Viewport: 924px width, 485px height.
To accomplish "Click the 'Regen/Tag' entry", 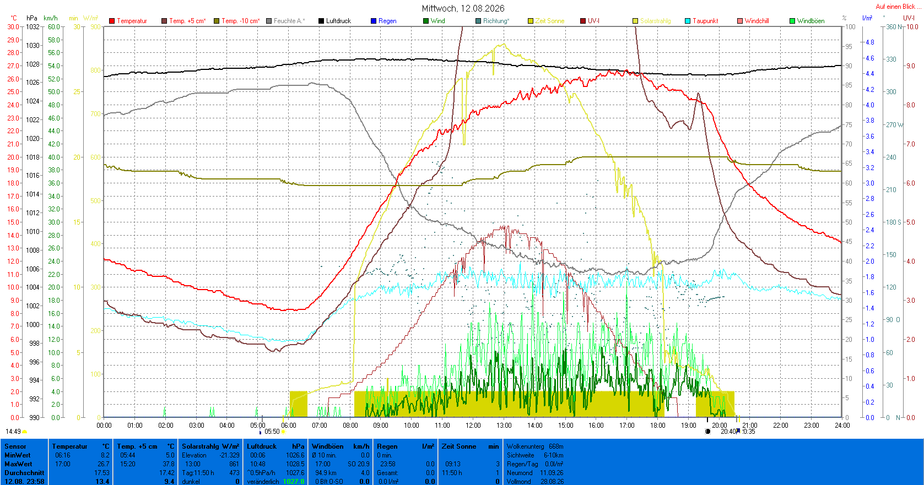I will click(535, 464).
